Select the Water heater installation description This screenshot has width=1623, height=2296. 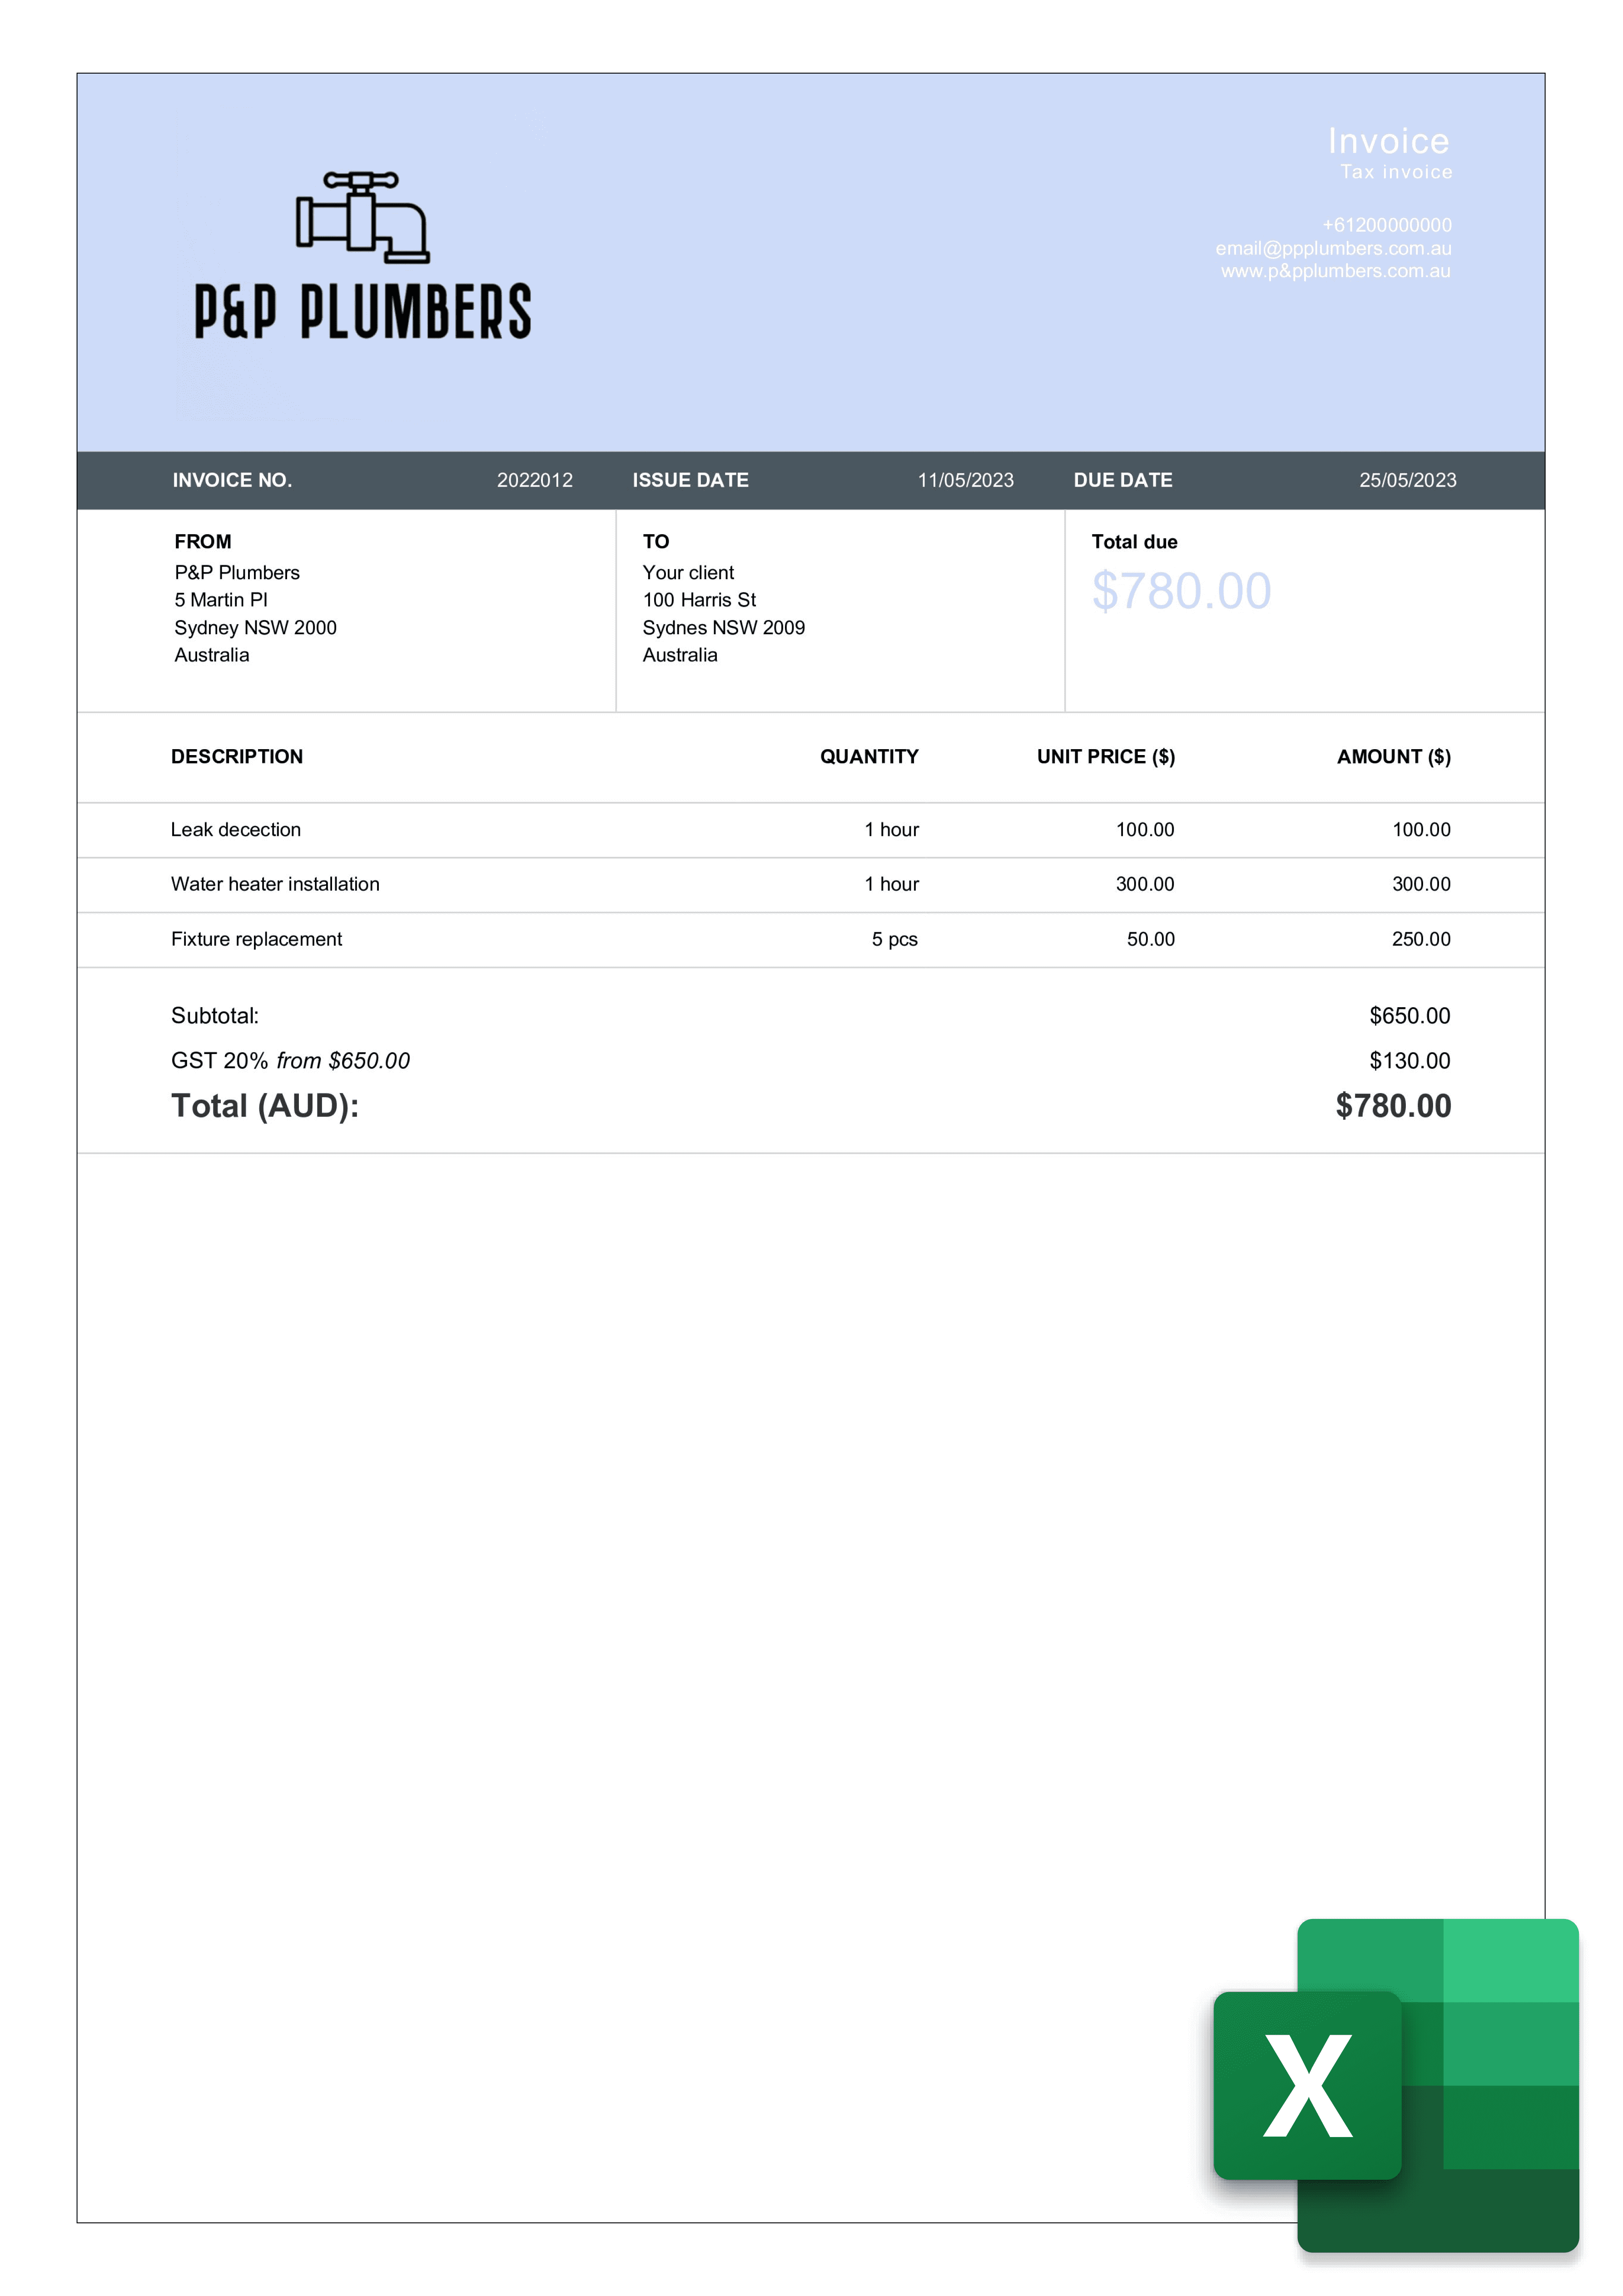[x=275, y=884]
